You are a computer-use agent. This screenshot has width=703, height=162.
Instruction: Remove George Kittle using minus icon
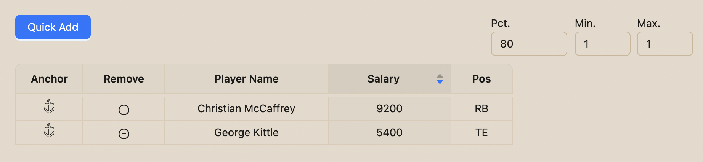pos(124,134)
